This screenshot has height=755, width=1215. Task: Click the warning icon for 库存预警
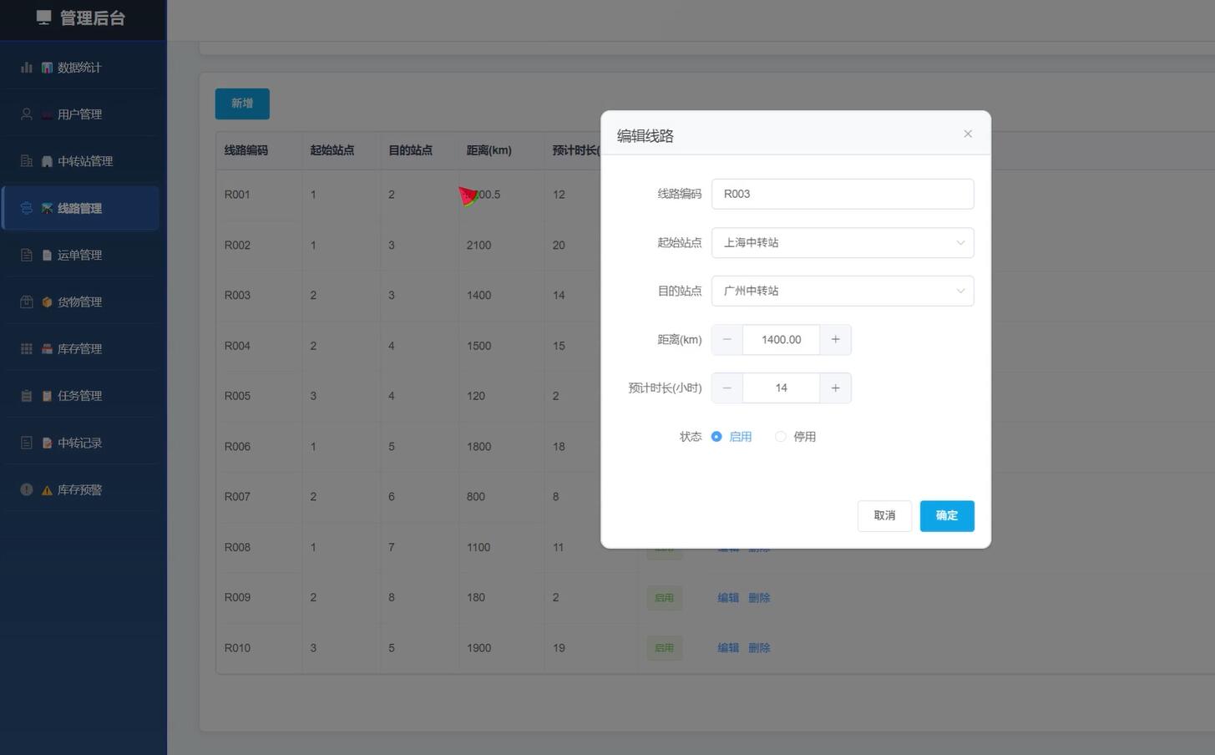click(27, 489)
